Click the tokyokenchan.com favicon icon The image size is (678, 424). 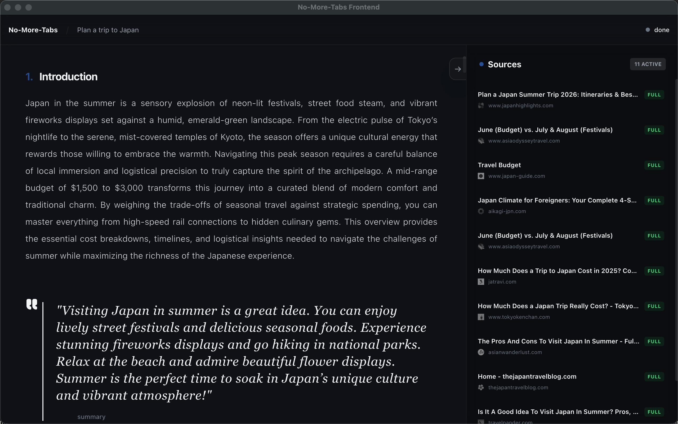coord(481,317)
